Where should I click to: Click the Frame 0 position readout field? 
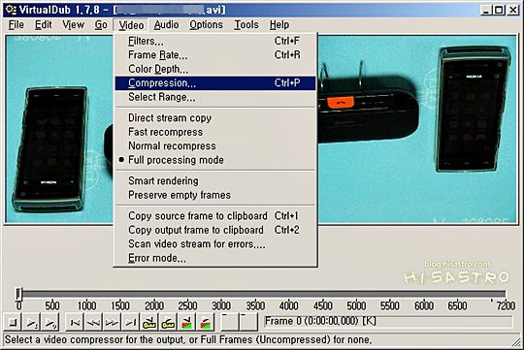coord(388,322)
